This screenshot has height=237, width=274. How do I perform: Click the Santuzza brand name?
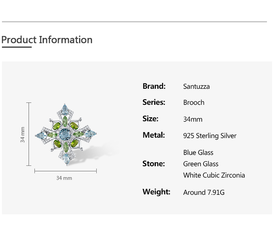click(196, 86)
